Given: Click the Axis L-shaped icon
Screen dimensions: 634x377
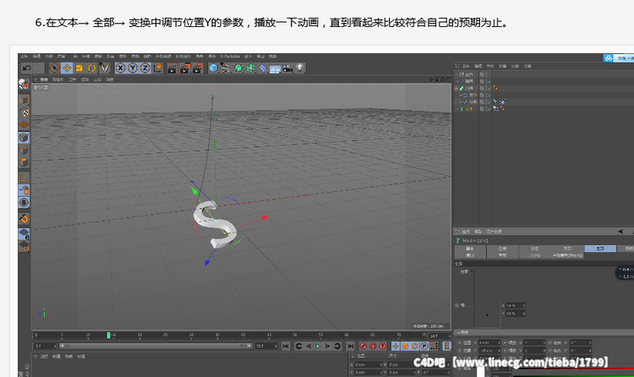Looking at the screenshot, I should [x=24, y=178].
